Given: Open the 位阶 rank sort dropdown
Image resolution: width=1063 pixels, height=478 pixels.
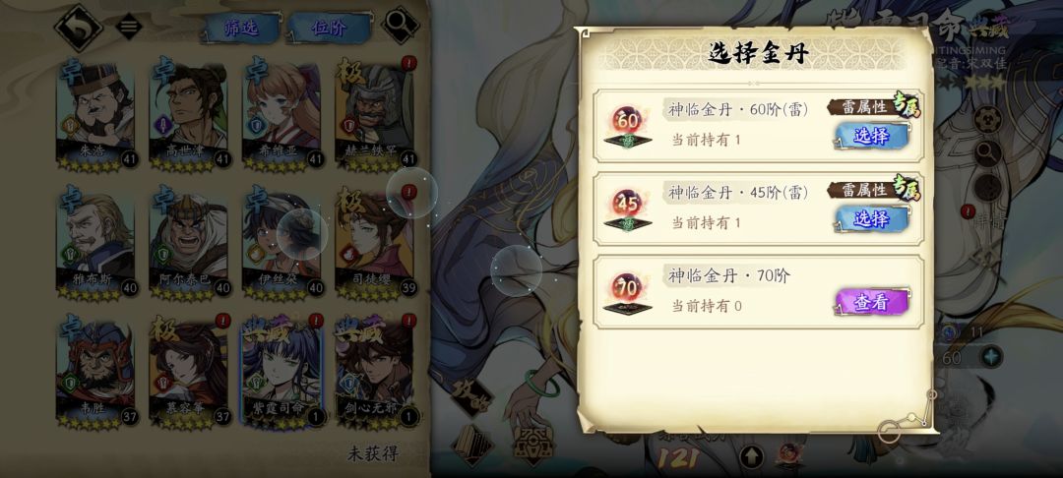Looking at the screenshot, I should [x=329, y=29].
